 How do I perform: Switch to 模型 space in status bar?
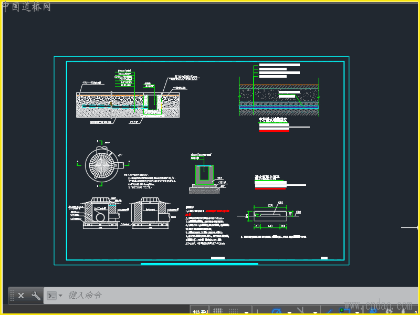pos(200,311)
